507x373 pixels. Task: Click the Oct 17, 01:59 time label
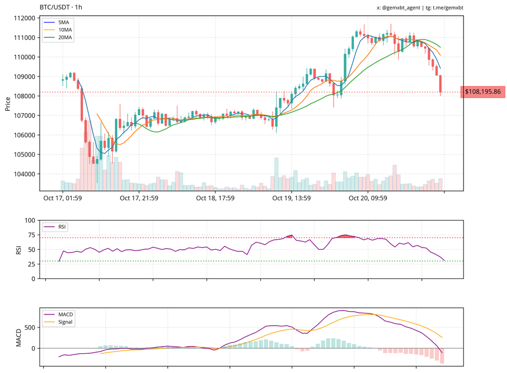[x=63, y=198]
